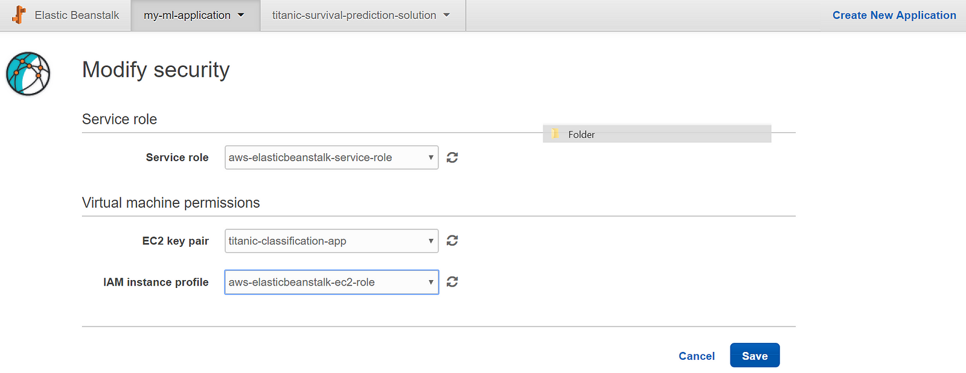Click the Virtual machine permissions heading

[171, 203]
